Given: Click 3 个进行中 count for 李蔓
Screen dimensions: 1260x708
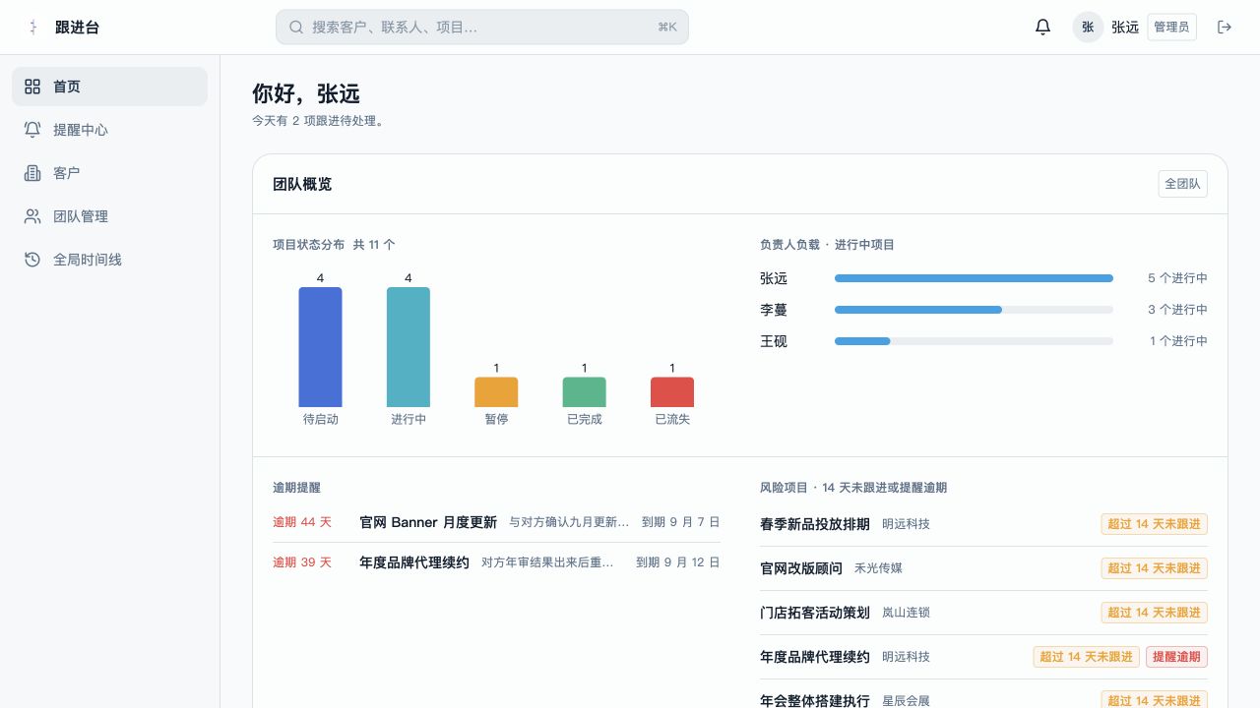Looking at the screenshot, I should [x=1177, y=310].
